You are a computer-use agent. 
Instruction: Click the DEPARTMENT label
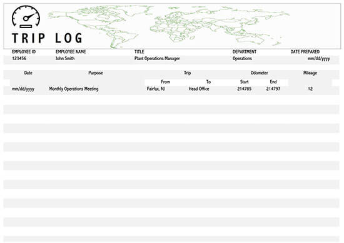click(245, 52)
